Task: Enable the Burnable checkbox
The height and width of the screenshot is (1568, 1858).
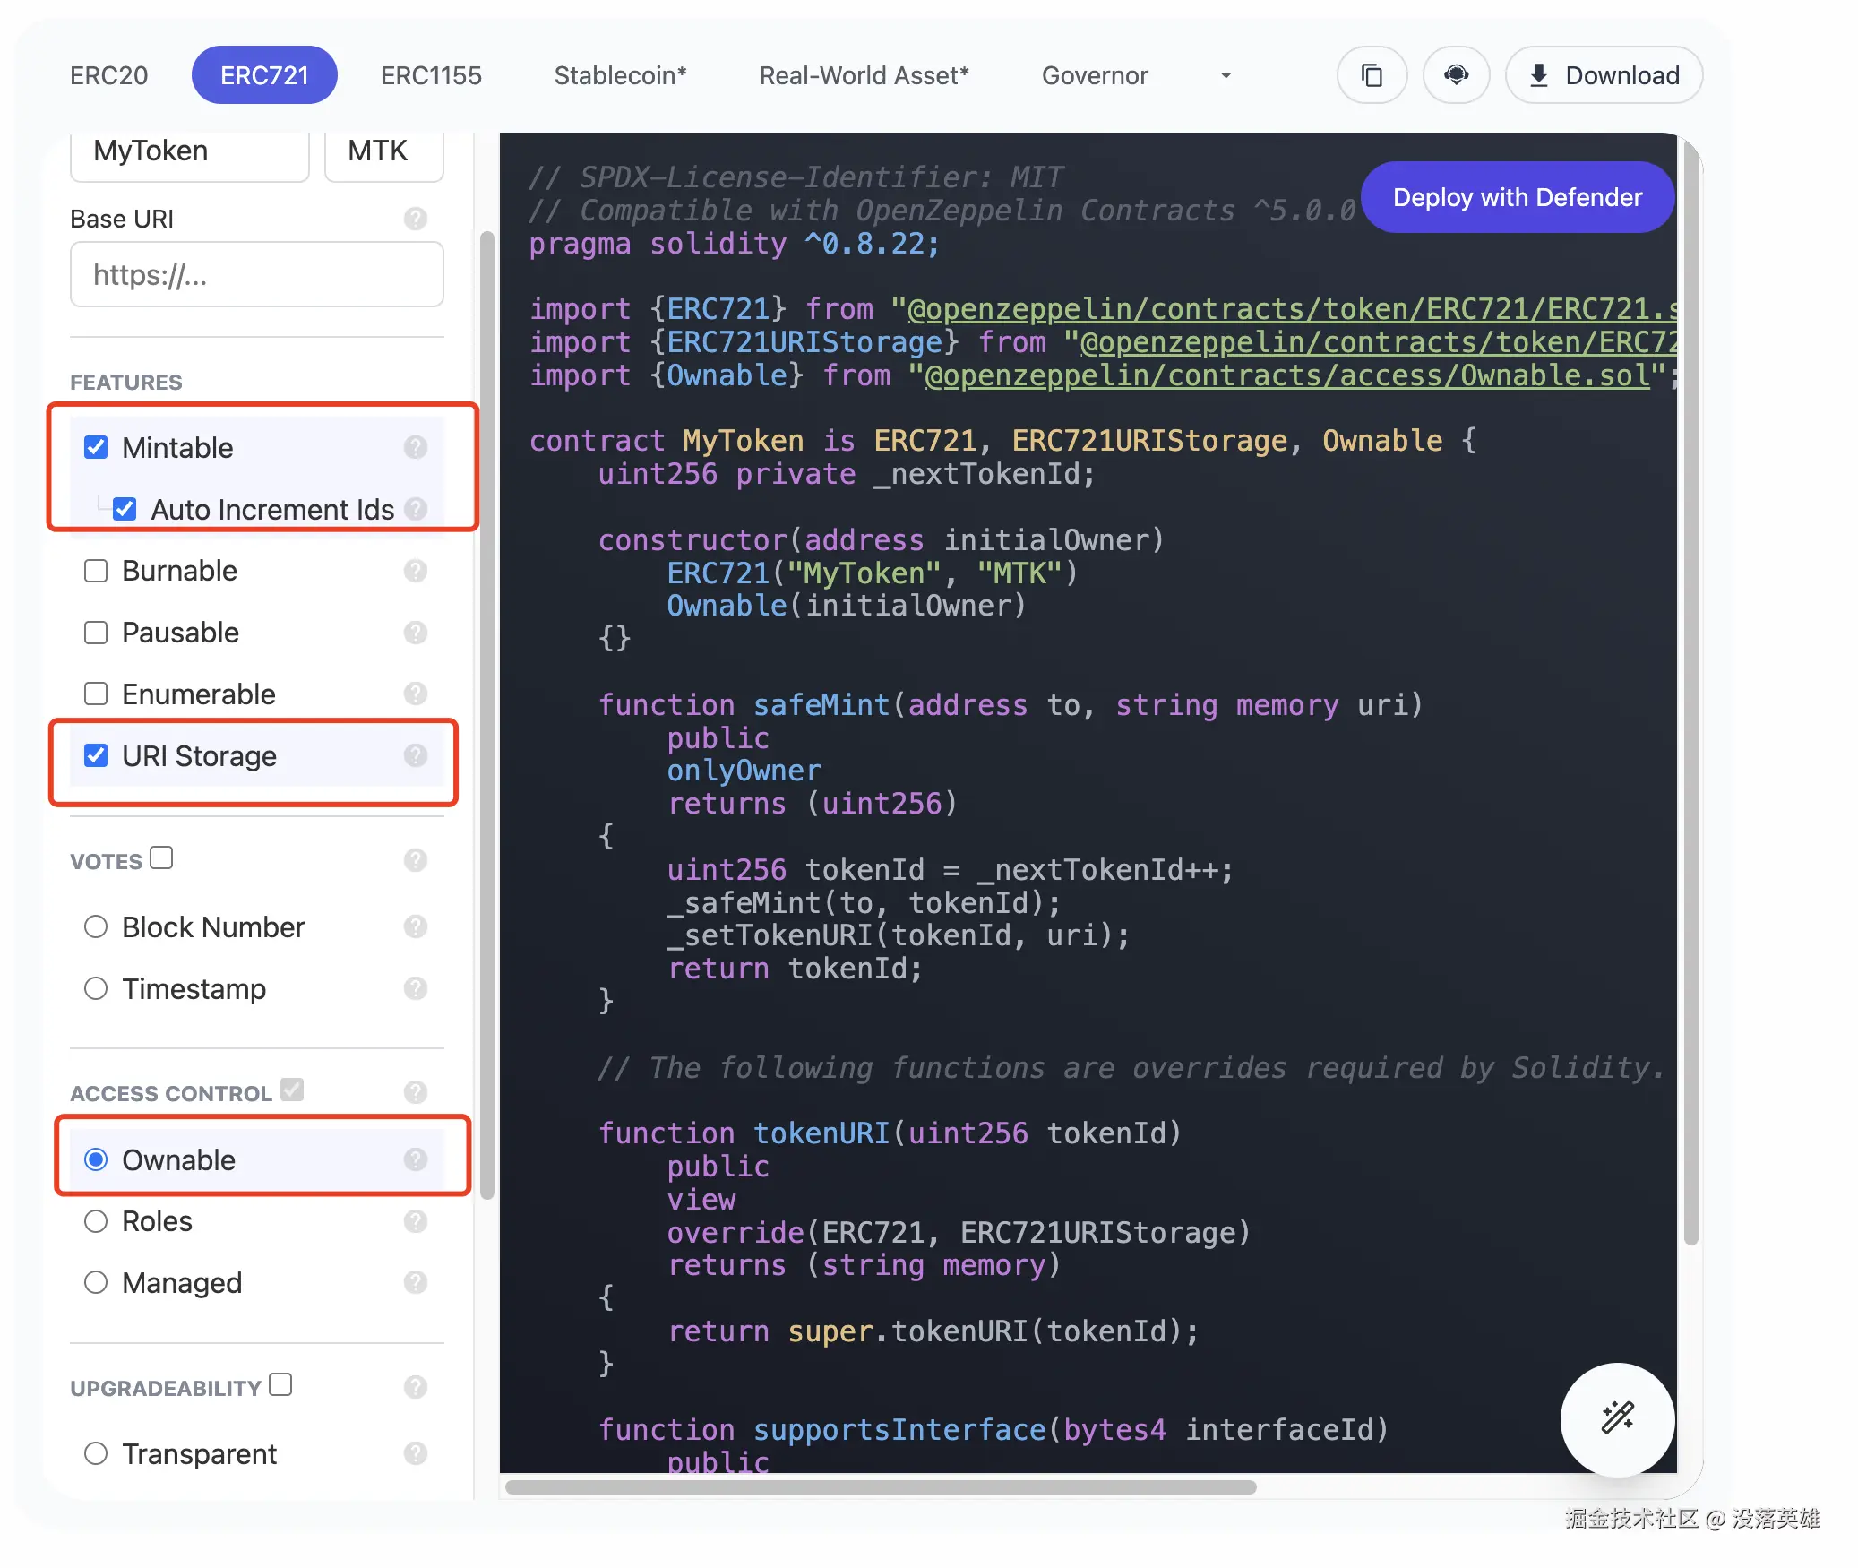Action: (x=96, y=571)
